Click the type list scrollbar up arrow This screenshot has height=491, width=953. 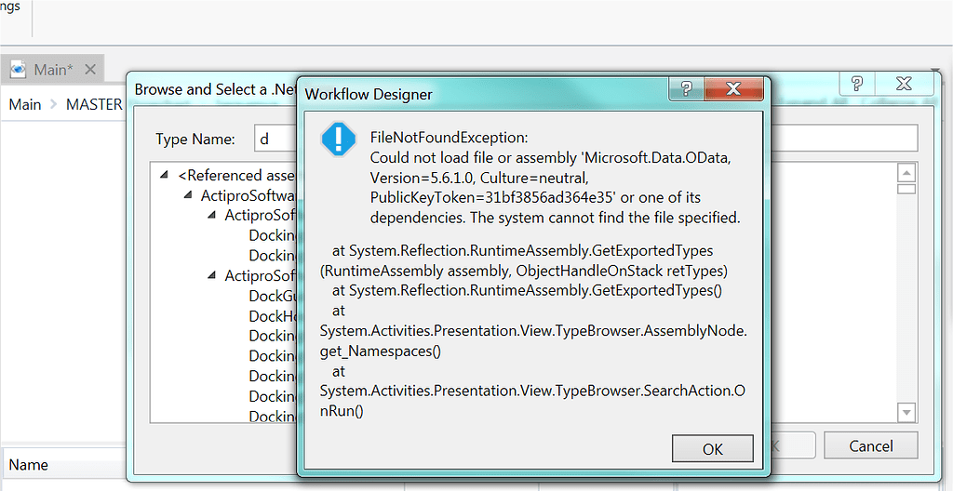tap(906, 173)
